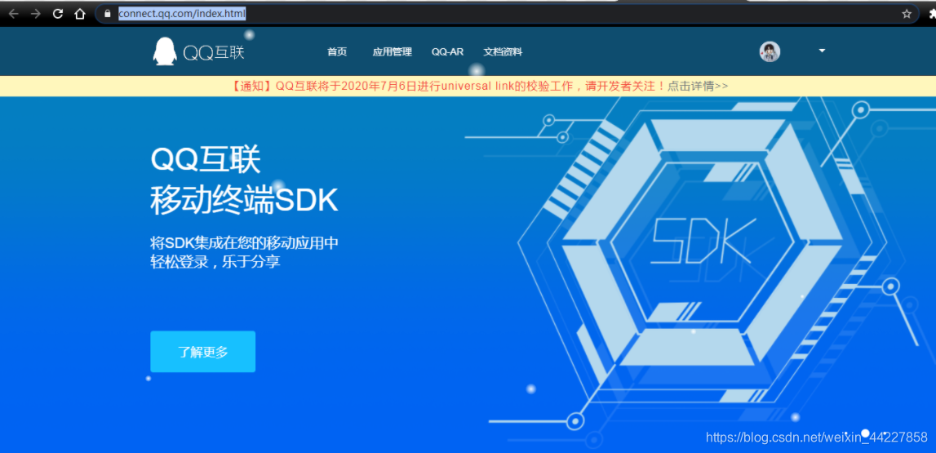Go back with the browser back arrow
Image resolution: width=936 pixels, height=453 pixels.
[14, 14]
